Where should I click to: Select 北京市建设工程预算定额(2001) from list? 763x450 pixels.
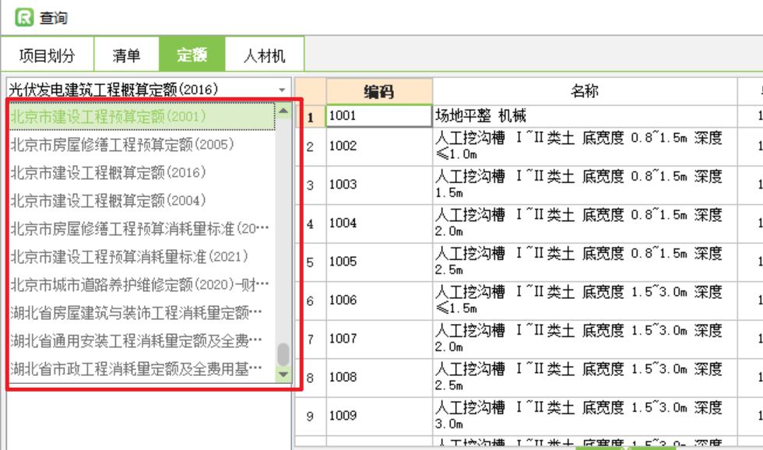click(108, 116)
